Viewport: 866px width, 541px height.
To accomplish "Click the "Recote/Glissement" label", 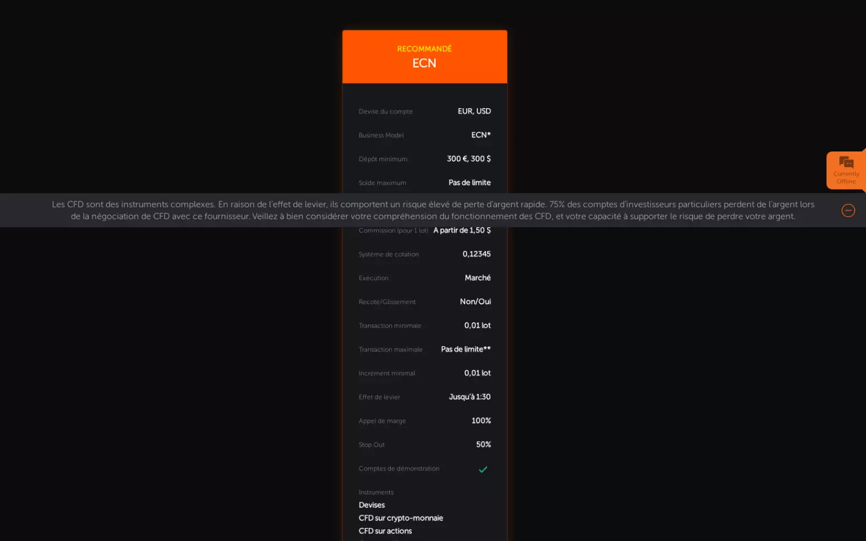I will click(387, 302).
